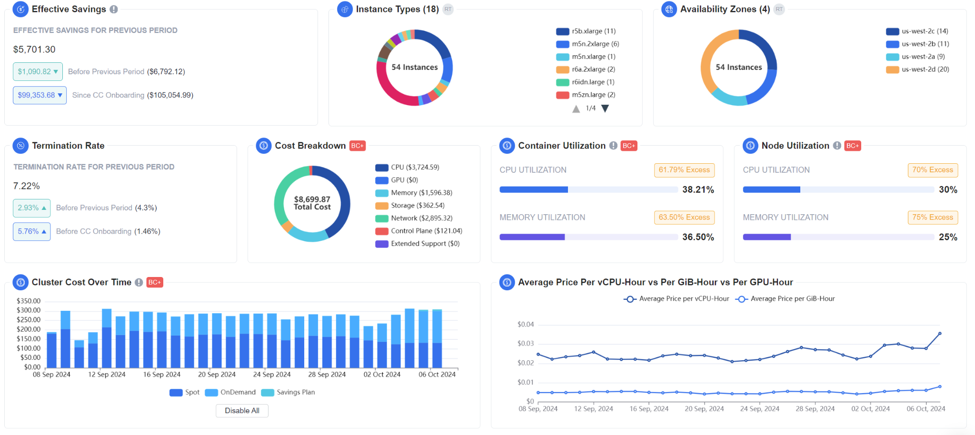Click the info icon beside Node Utilization
The height and width of the screenshot is (435, 975).
coord(837,146)
